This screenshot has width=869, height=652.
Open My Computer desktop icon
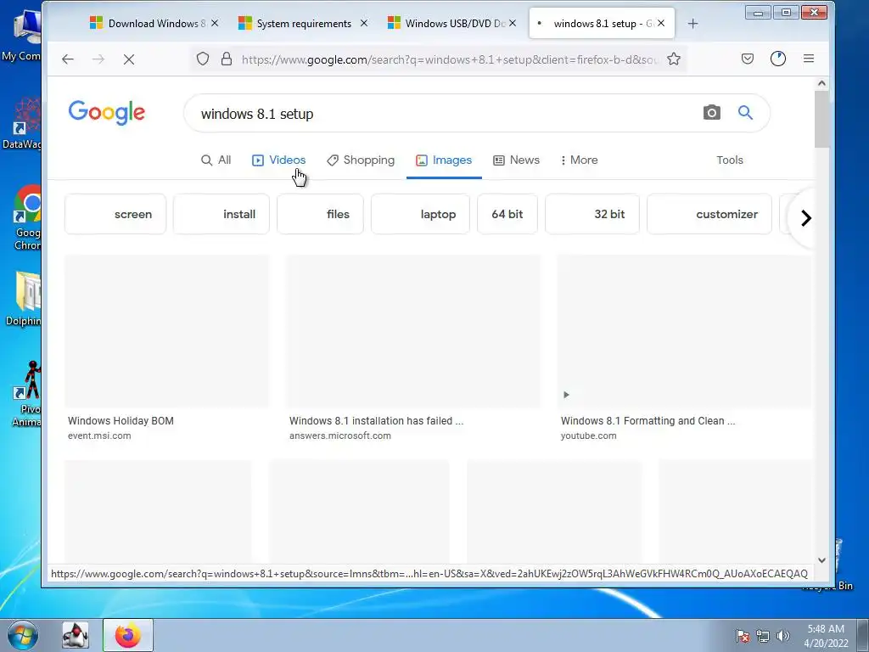pyautogui.click(x=22, y=36)
